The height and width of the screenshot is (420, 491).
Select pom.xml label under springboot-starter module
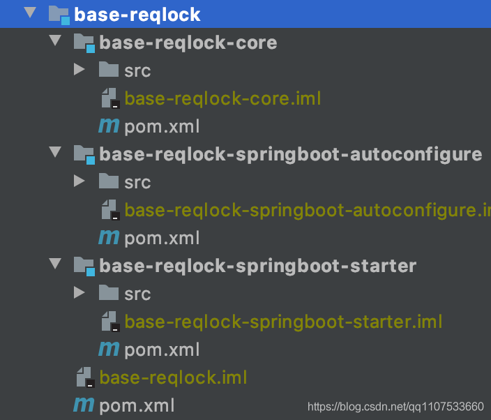162,350
